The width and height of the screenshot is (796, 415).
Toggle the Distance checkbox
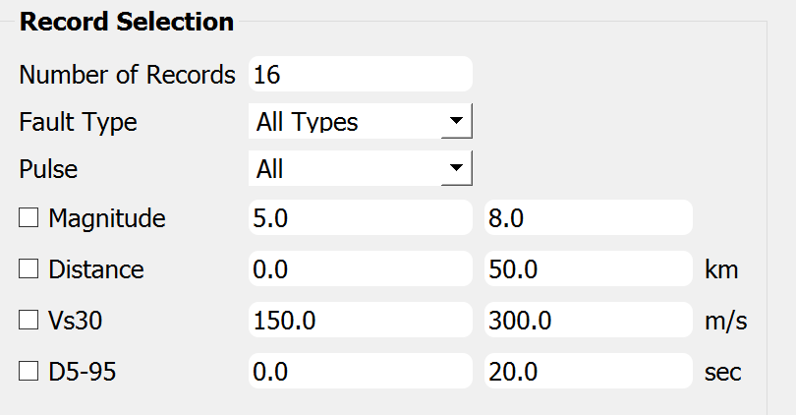click(x=28, y=268)
